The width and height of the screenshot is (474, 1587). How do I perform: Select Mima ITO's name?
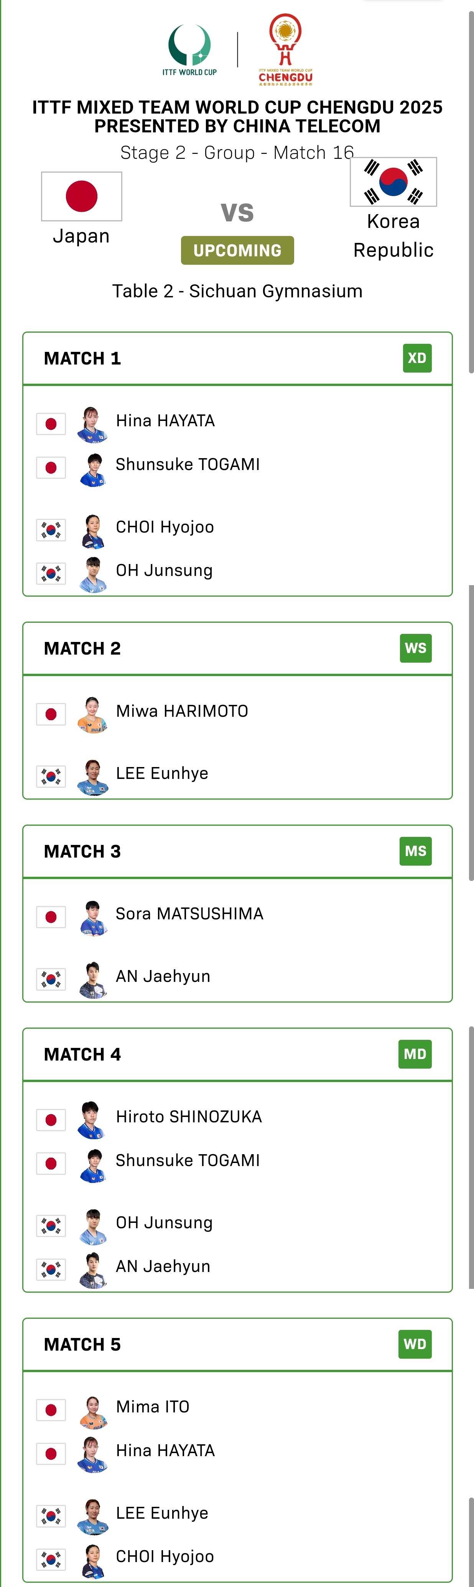(153, 1407)
